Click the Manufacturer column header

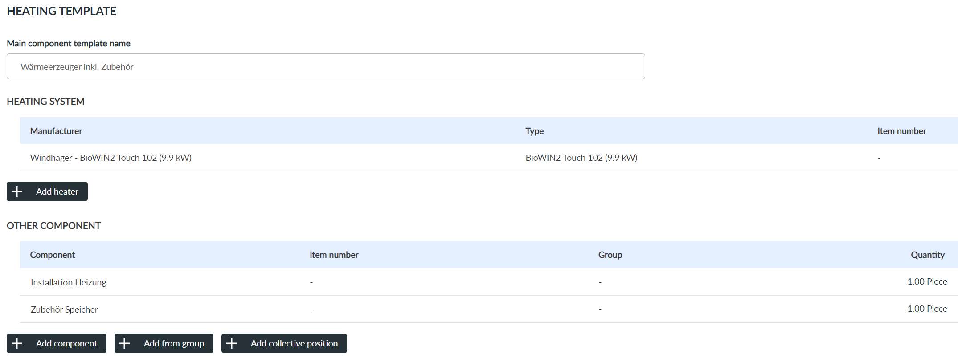coord(56,131)
